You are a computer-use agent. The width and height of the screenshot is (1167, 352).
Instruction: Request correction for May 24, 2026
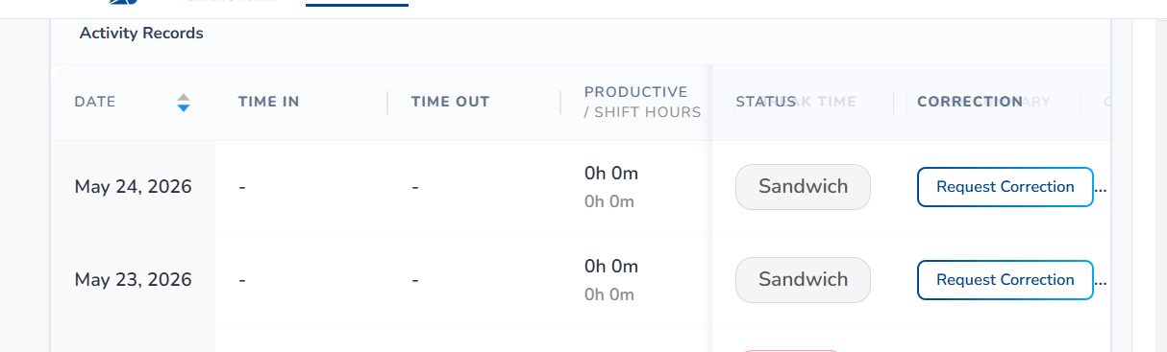[x=1006, y=187]
